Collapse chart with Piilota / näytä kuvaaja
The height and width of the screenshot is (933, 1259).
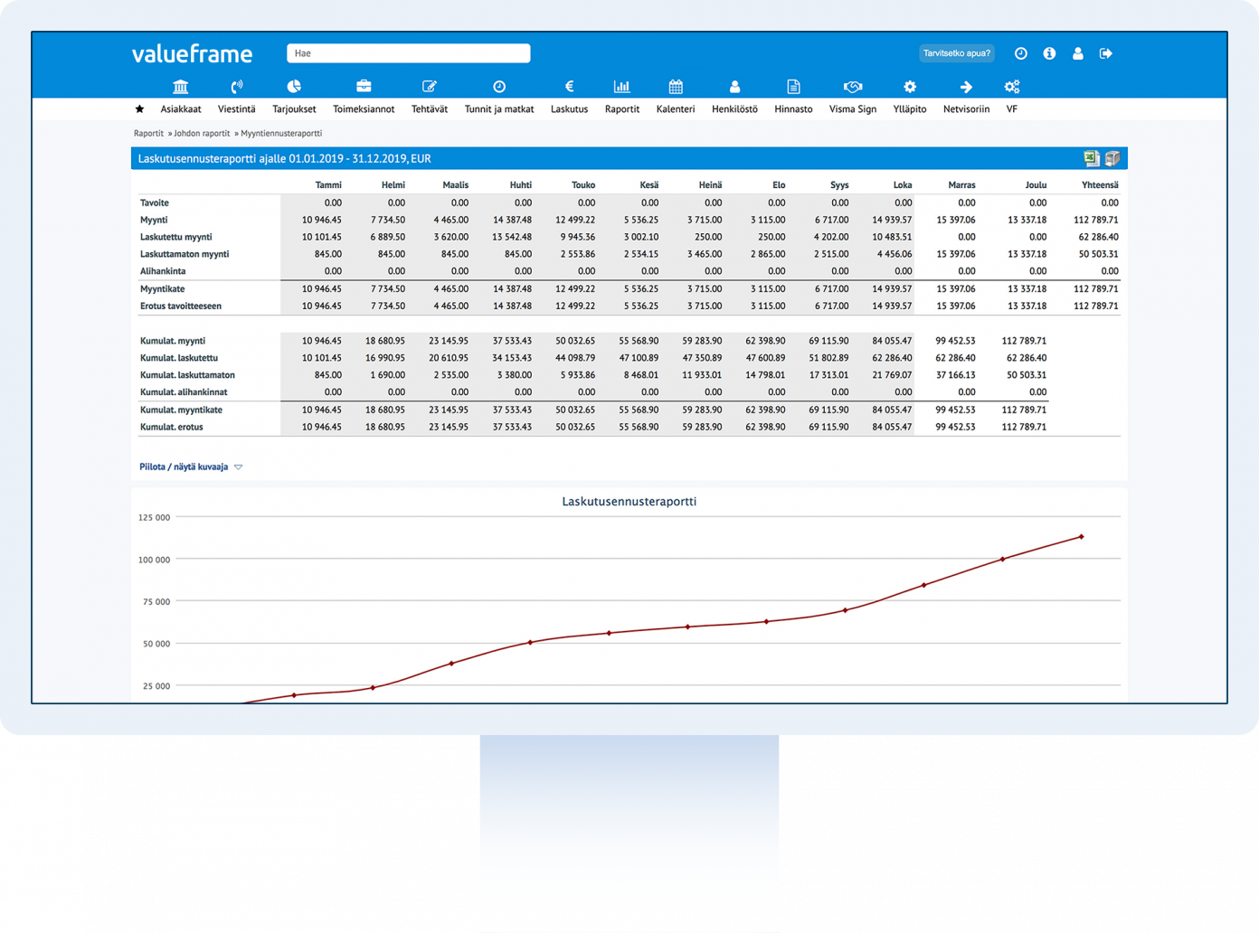(x=184, y=467)
